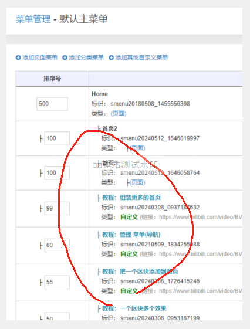Click the 首页2 menu name
250x329 pixels.
[x=110, y=128]
